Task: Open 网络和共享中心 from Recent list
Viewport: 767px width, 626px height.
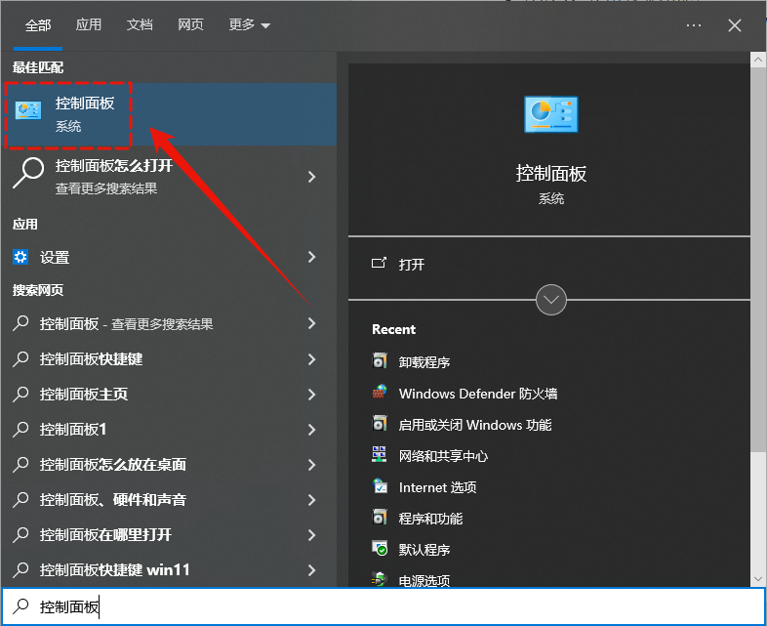Action: (443, 456)
